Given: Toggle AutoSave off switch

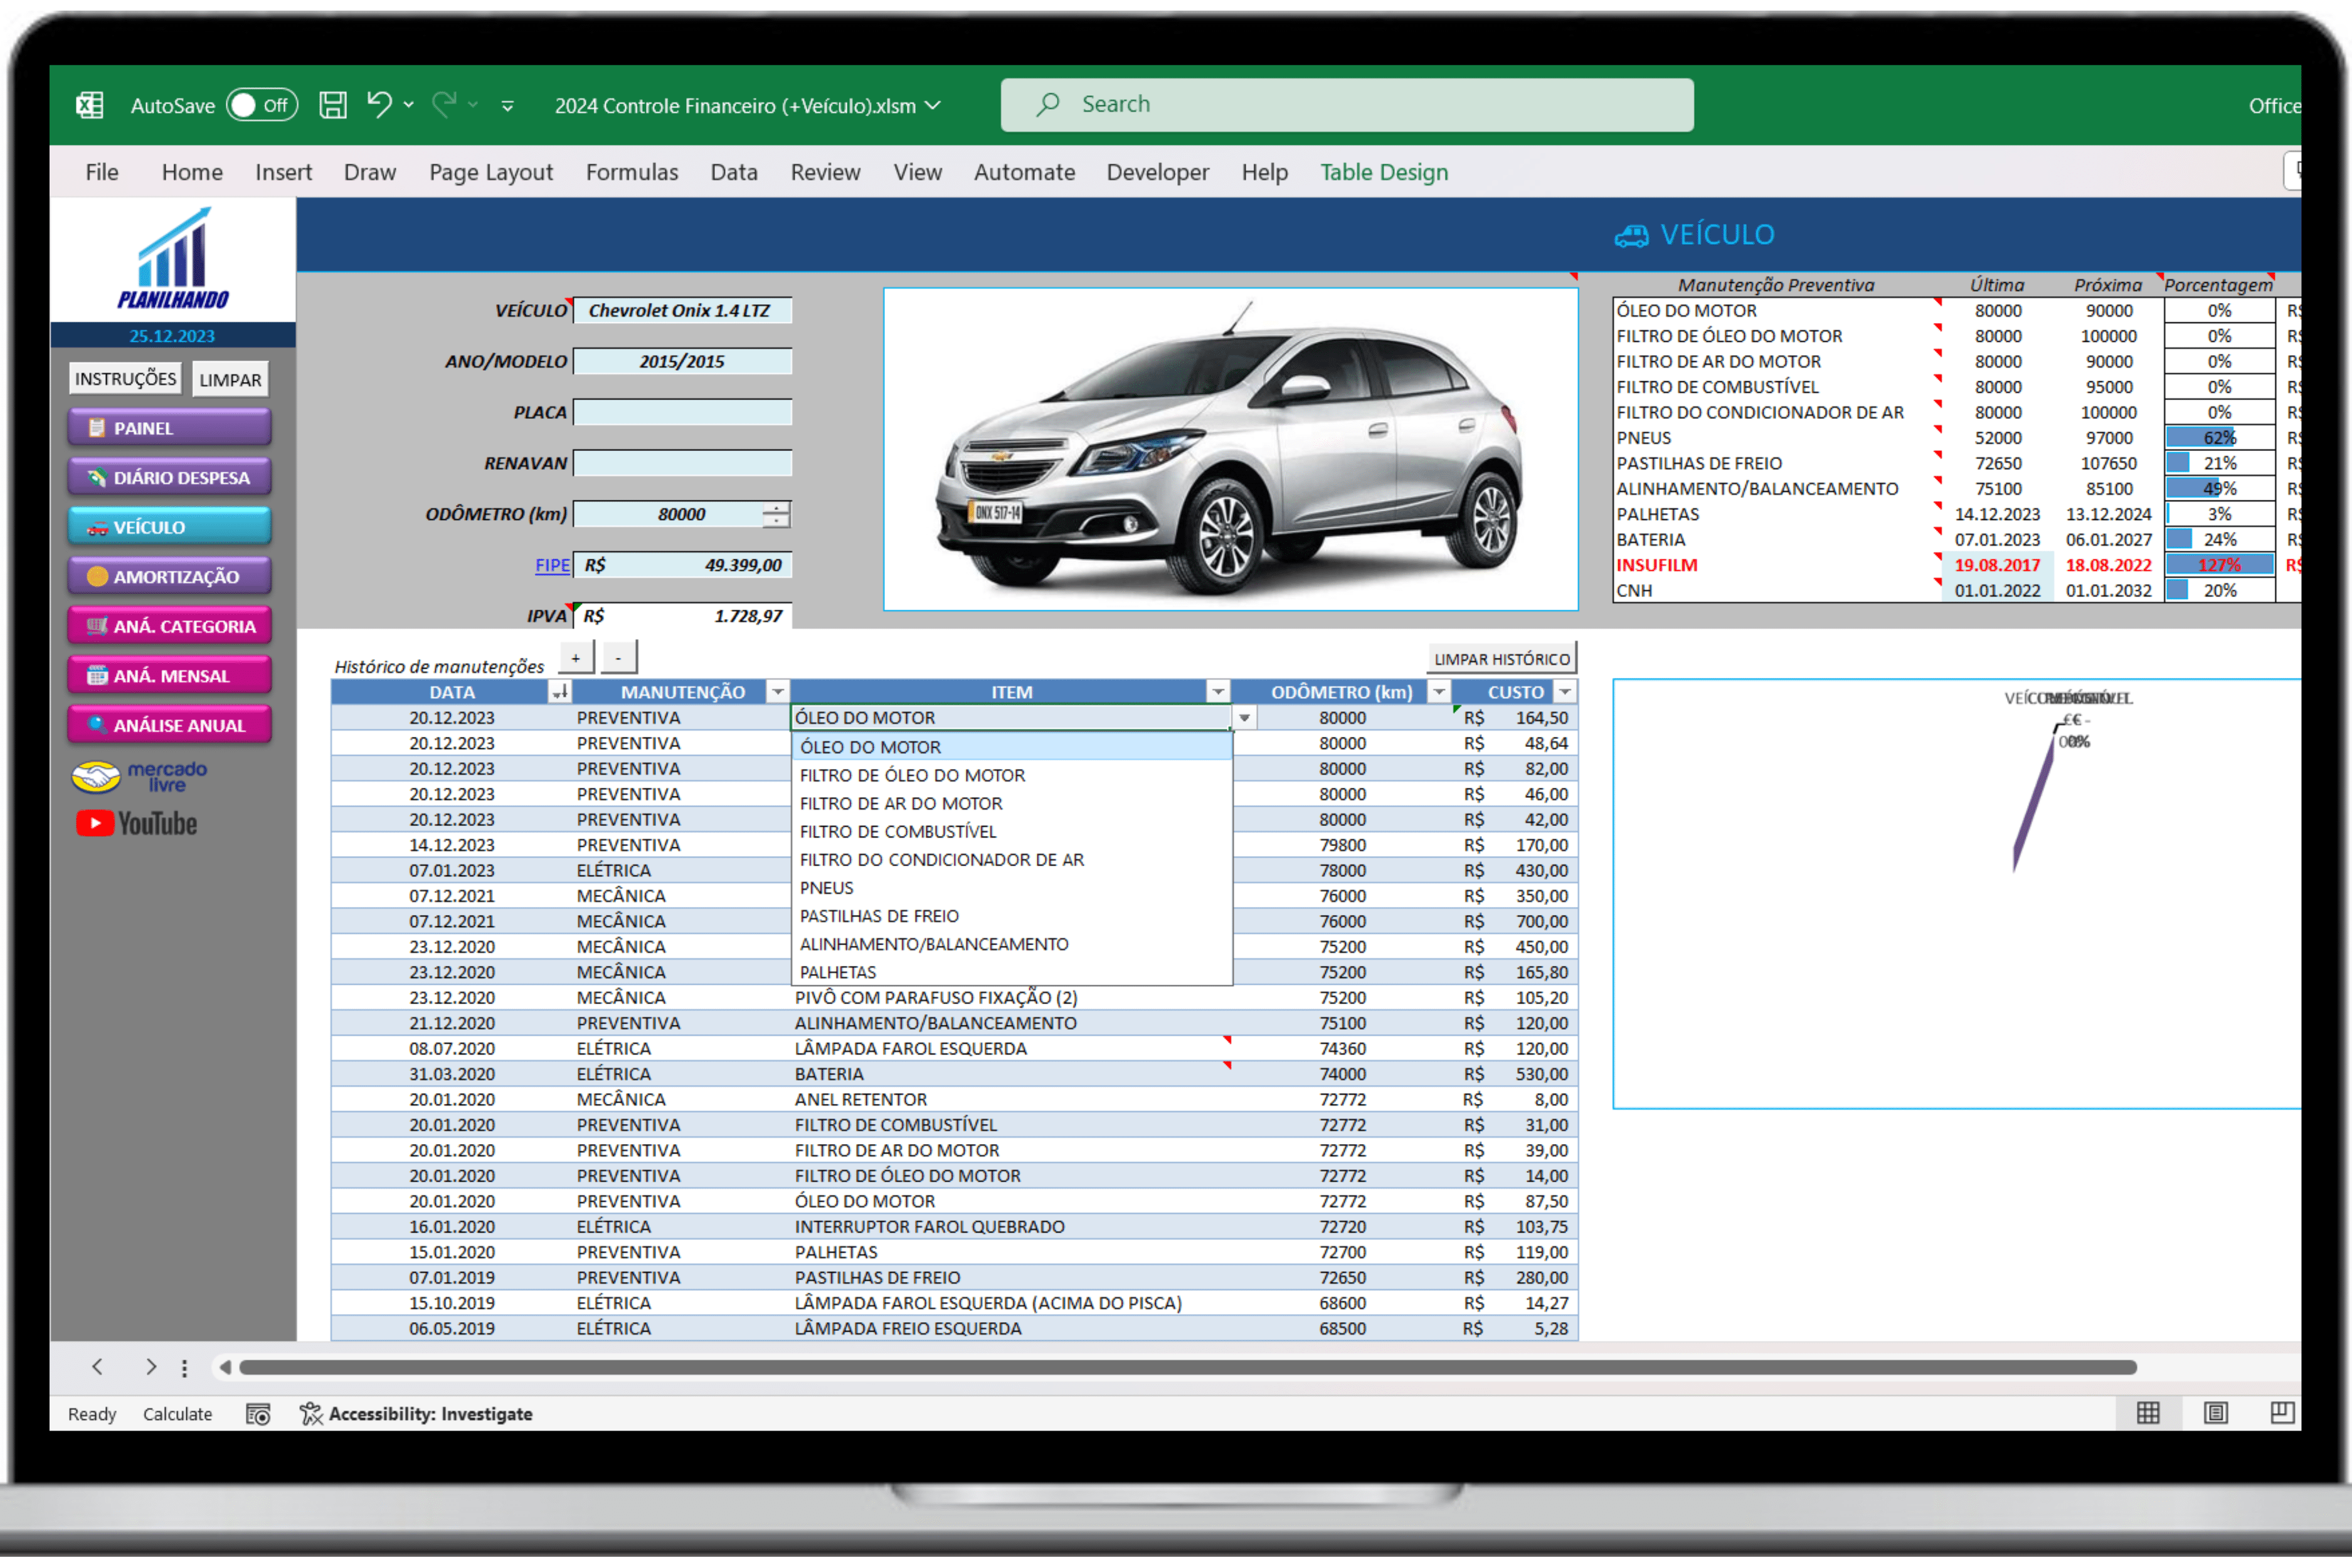Looking at the screenshot, I should [x=262, y=105].
